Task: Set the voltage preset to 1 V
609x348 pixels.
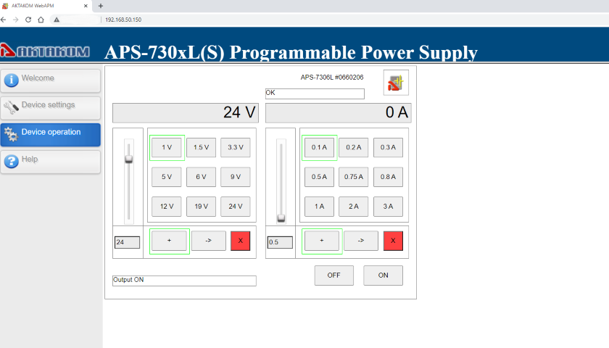Action: click(167, 148)
